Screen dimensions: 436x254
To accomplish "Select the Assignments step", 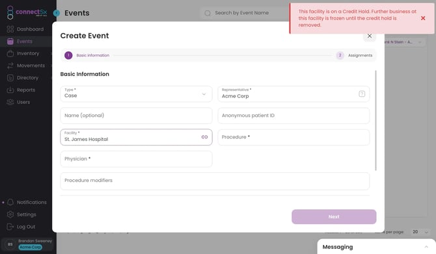I will tap(354, 55).
